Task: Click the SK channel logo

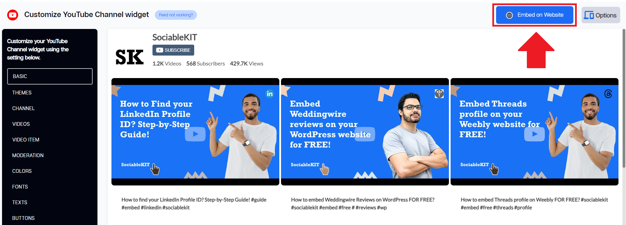Action: [x=130, y=57]
